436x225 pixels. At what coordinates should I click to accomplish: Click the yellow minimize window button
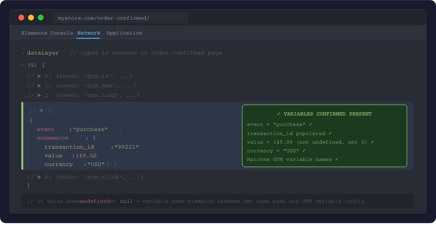31,18
